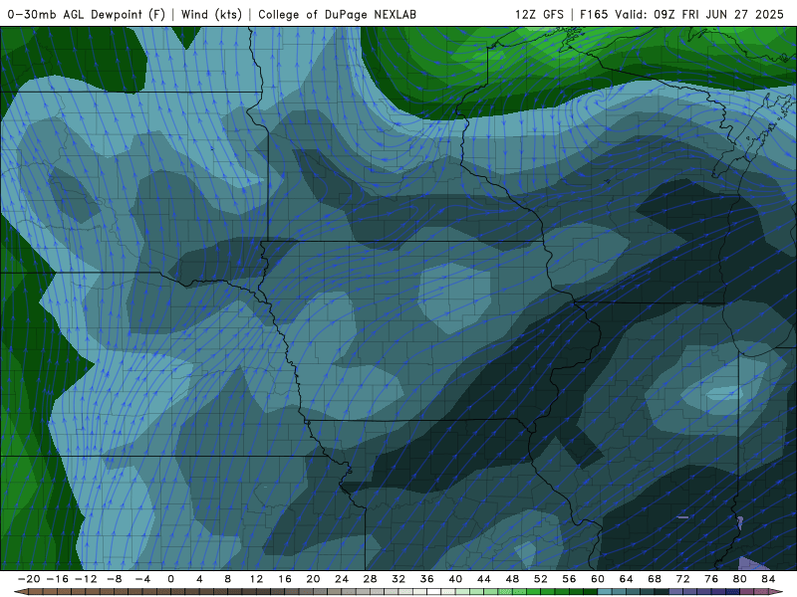This screenshot has width=797, height=597.
Task: Click the right arrow end of color bar
Action: [x=776, y=592]
